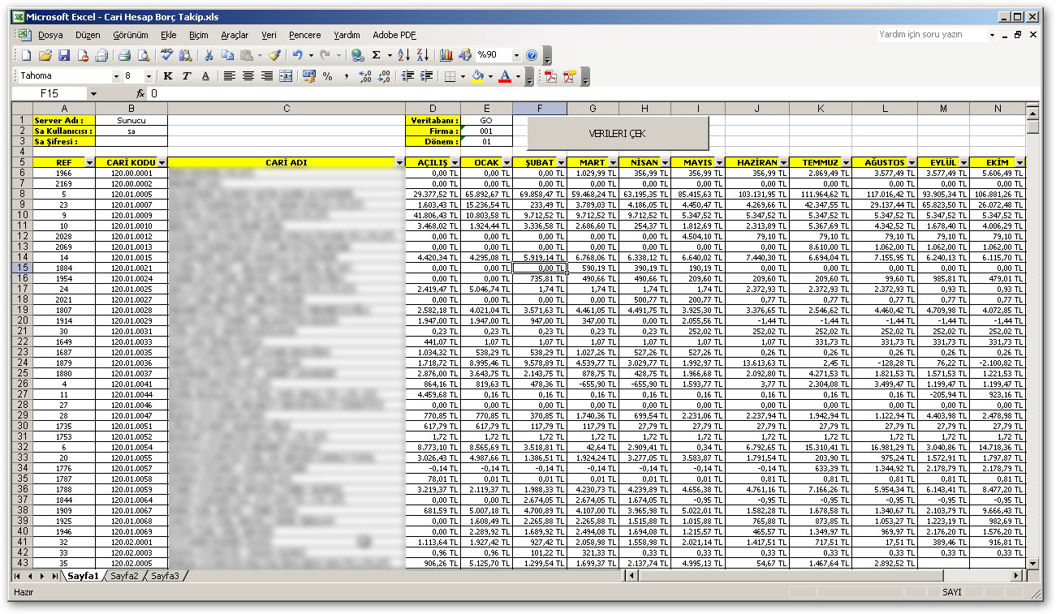Open the Chart Wizard icon
1056x614 pixels.
point(446,55)
